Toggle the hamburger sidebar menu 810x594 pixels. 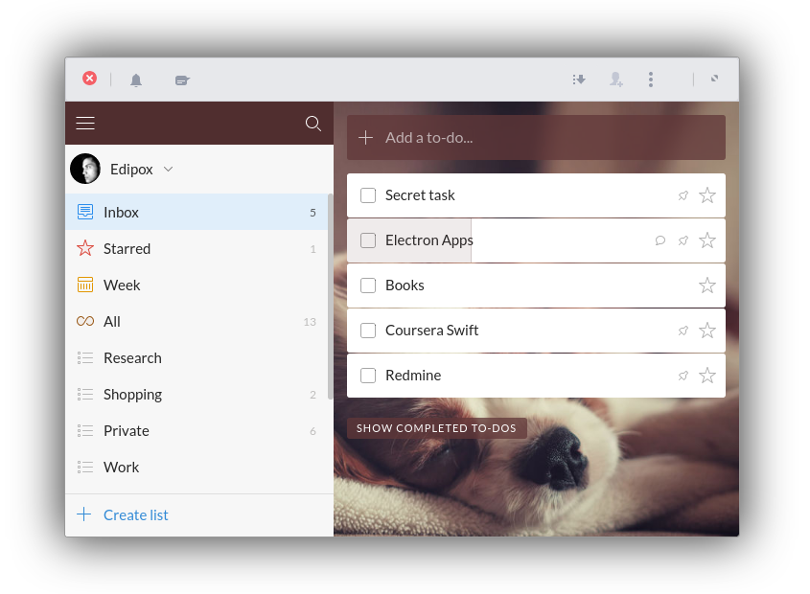coord(85,123)
